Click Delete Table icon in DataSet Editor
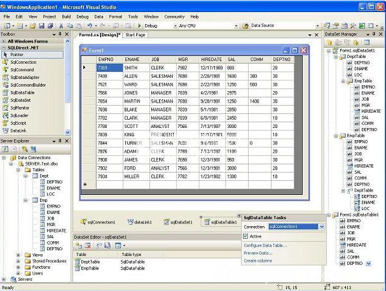Image resolution: width=386 pixels, height=291 pixels. pos(88,245)
